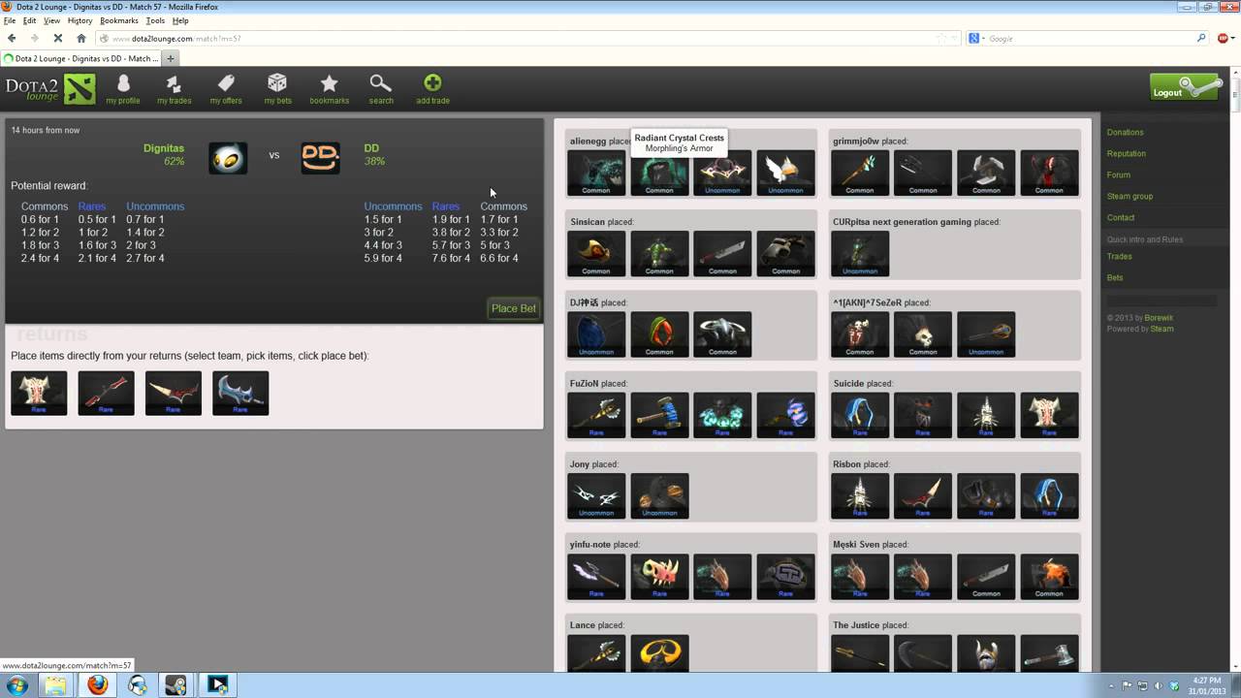This screenshot has height=698, width=1241.
Task: Pick the curved blade rare from returns
Action: pos(174,393)
